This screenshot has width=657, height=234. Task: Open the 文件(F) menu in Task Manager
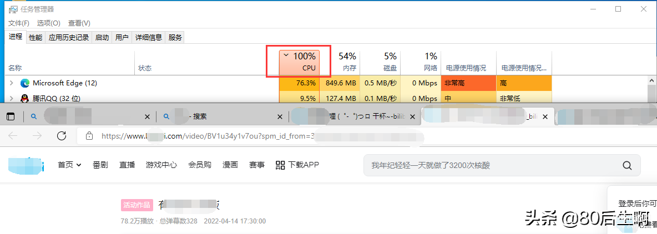pyautogui.click(x=19, y=23)
